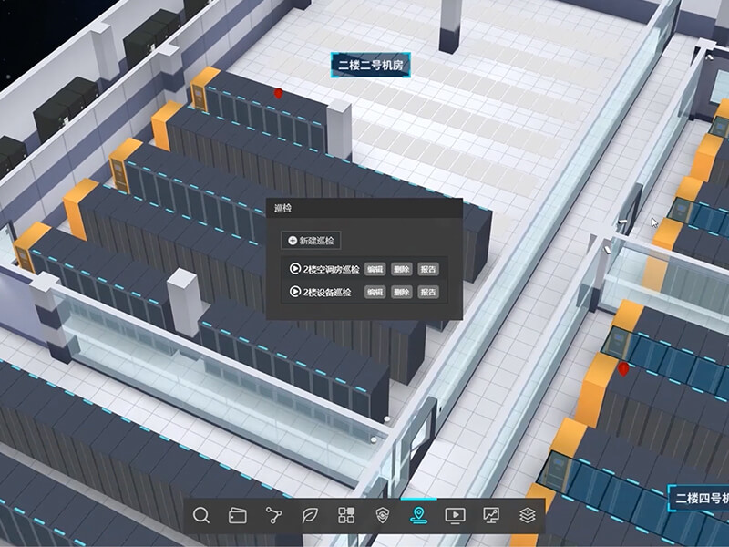Open the topology nodes icon
The image size is (729, 547).
coord(273,515)
